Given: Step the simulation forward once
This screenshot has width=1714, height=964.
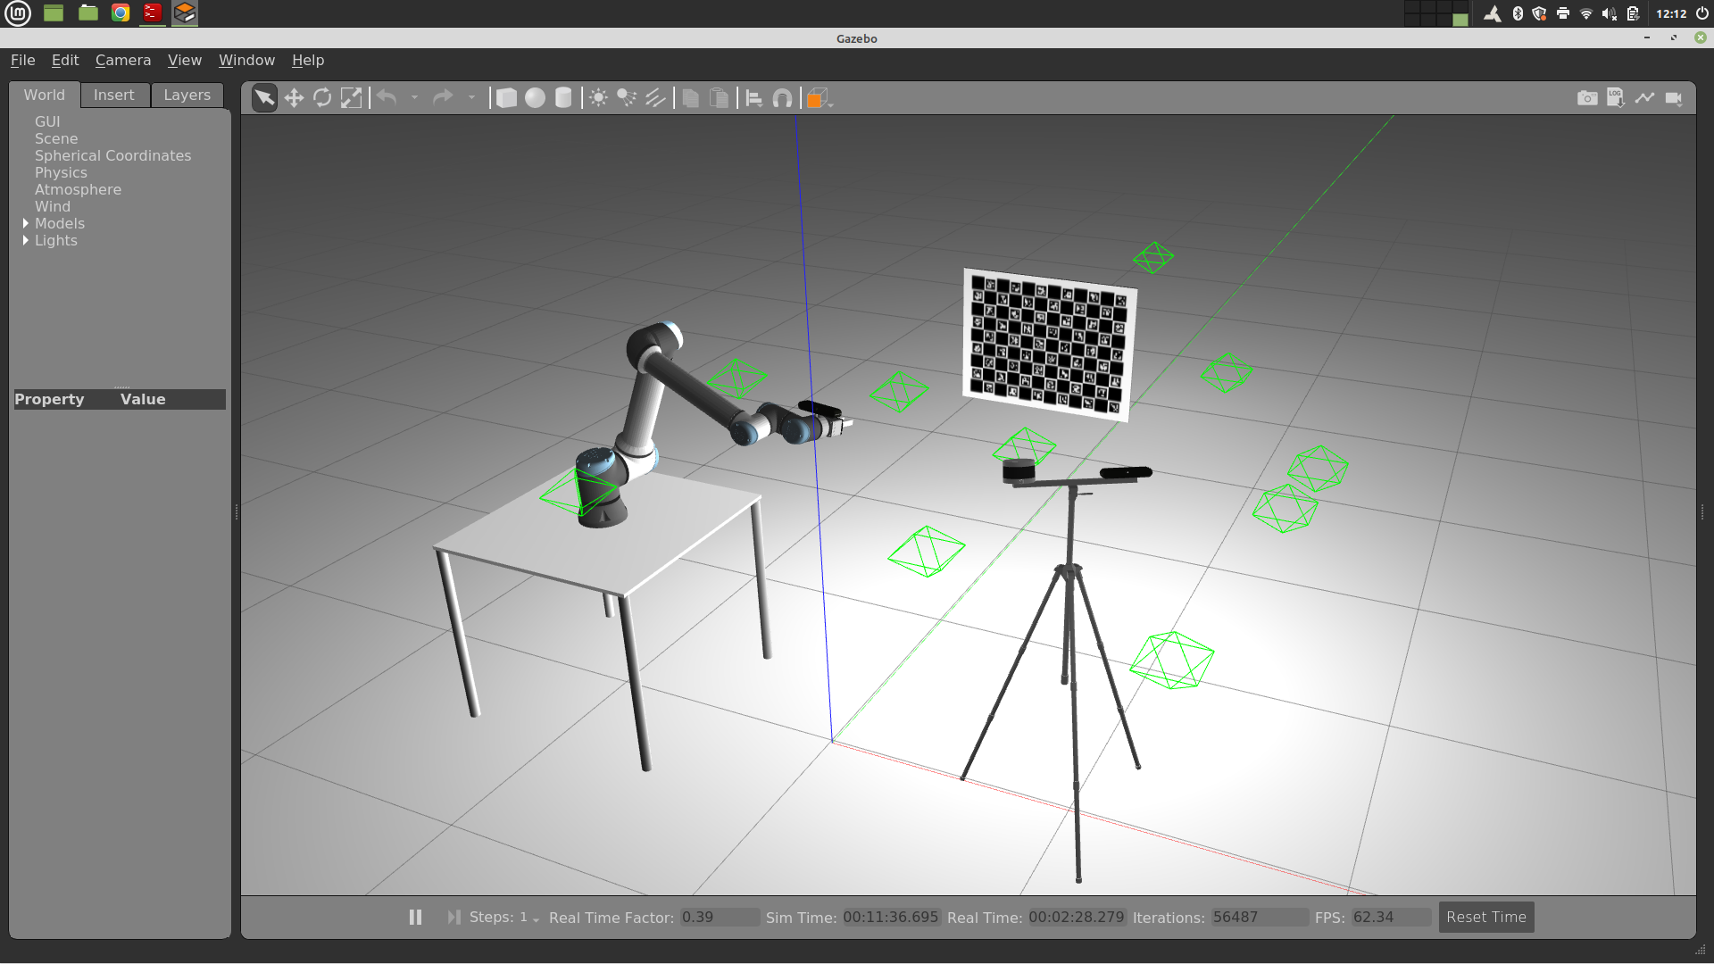Looking at the screenshot, I should point(453,917).
